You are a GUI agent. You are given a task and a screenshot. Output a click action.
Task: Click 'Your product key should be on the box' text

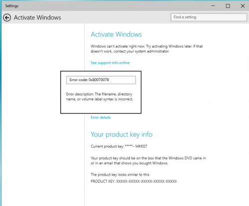pyautogui.click(x=148, y=161)
